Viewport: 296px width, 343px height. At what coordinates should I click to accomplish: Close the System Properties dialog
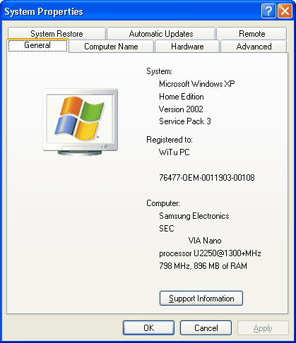(x=285, y=11)
